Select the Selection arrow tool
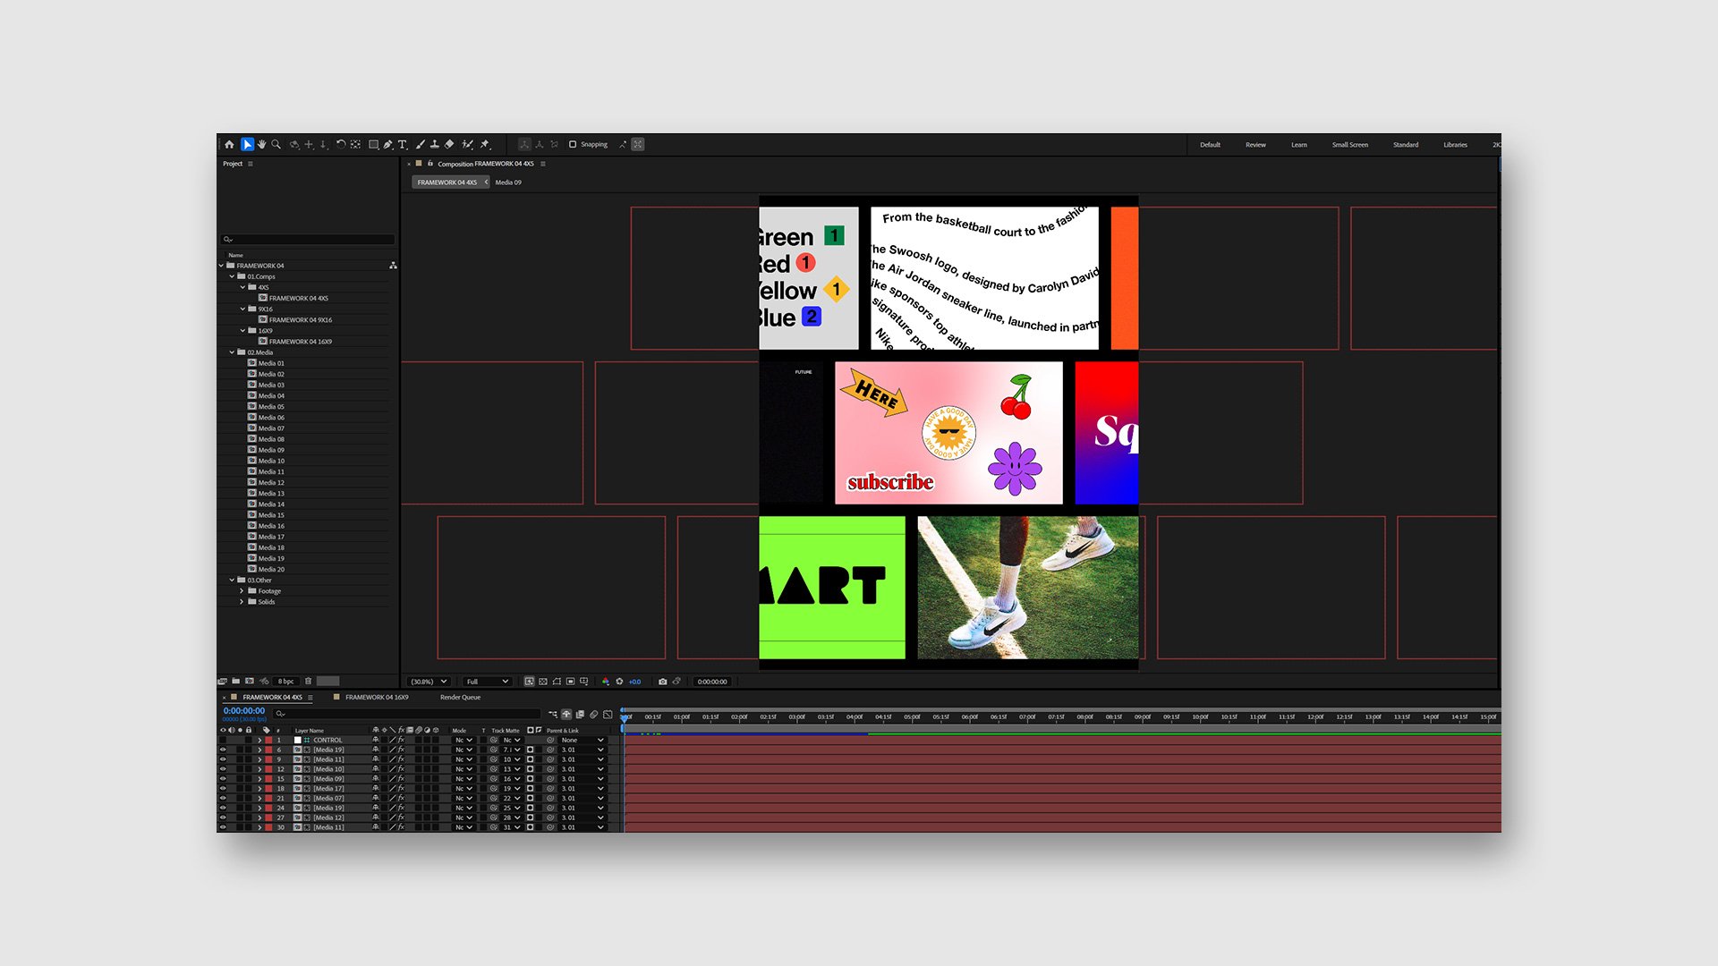Screen dimensions: 1718x966 (x=247, y=144)
